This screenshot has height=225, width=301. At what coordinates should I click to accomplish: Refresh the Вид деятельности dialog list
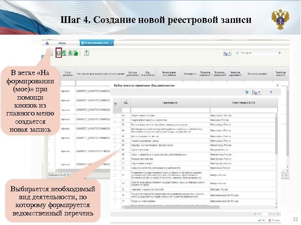pyautogui.click(x=247, y=92)
